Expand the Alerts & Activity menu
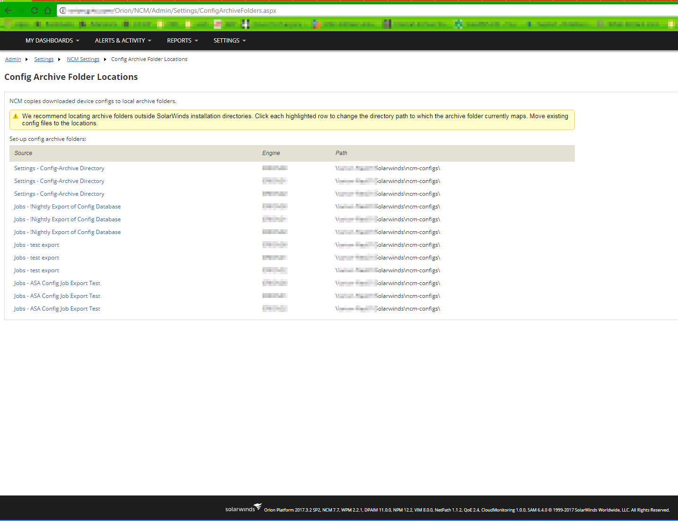678x521 pixels. (123, 41)
